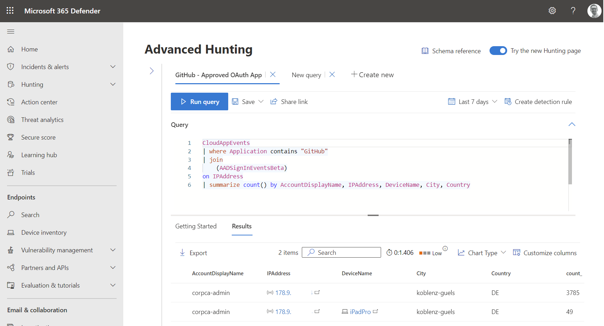Open the app launcher waffle icon
Image resolution: width=604 pixels, height=326 pixels.
click(x=10, y=11)
